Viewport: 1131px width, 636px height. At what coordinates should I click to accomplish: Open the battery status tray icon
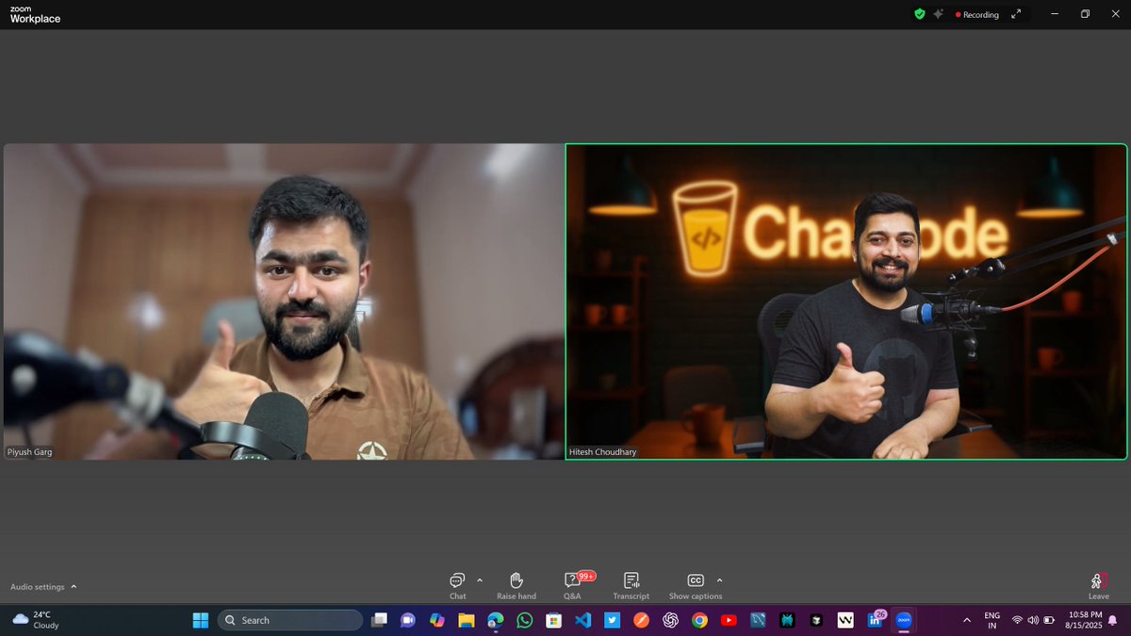(x=1049, y=620)
